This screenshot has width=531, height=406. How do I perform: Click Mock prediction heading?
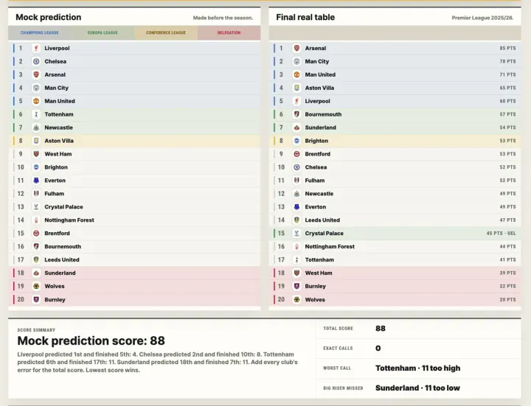49,17
